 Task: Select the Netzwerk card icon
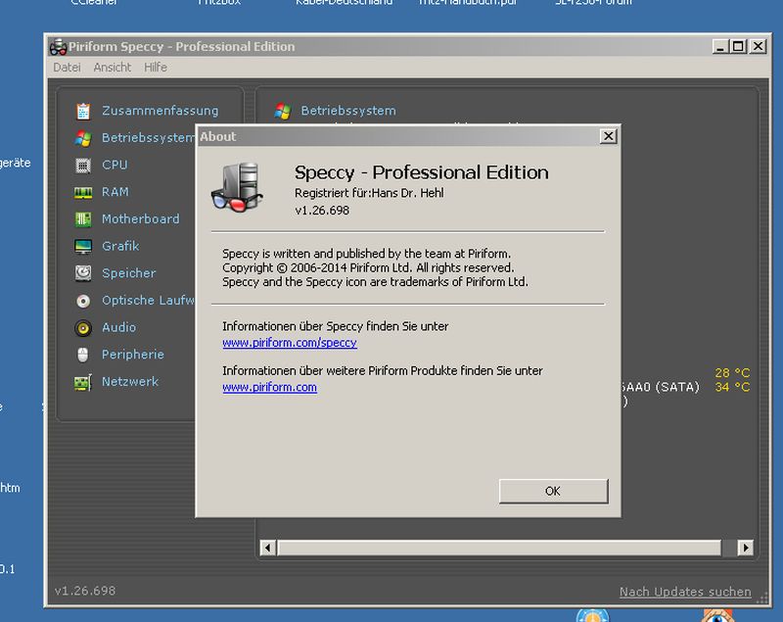click(83, 382)
